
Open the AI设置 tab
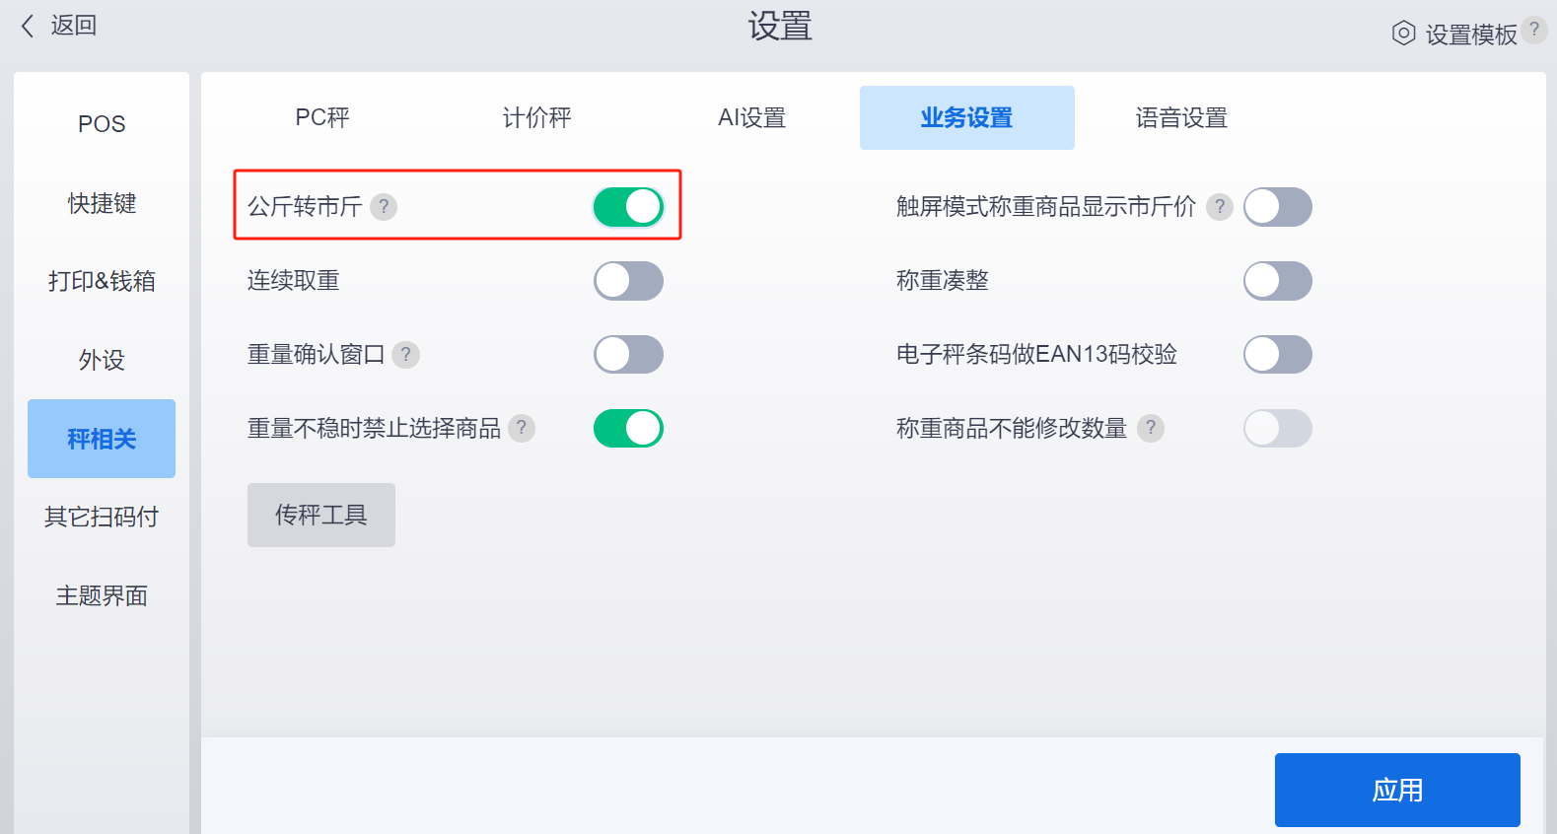click(x=751, y=118)
